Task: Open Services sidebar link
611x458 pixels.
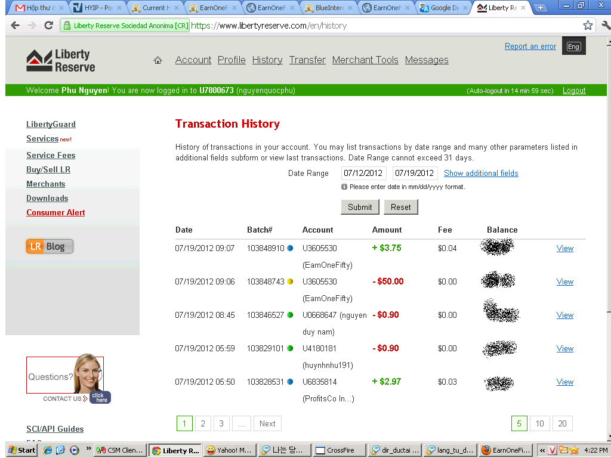Action: [42, 138]
